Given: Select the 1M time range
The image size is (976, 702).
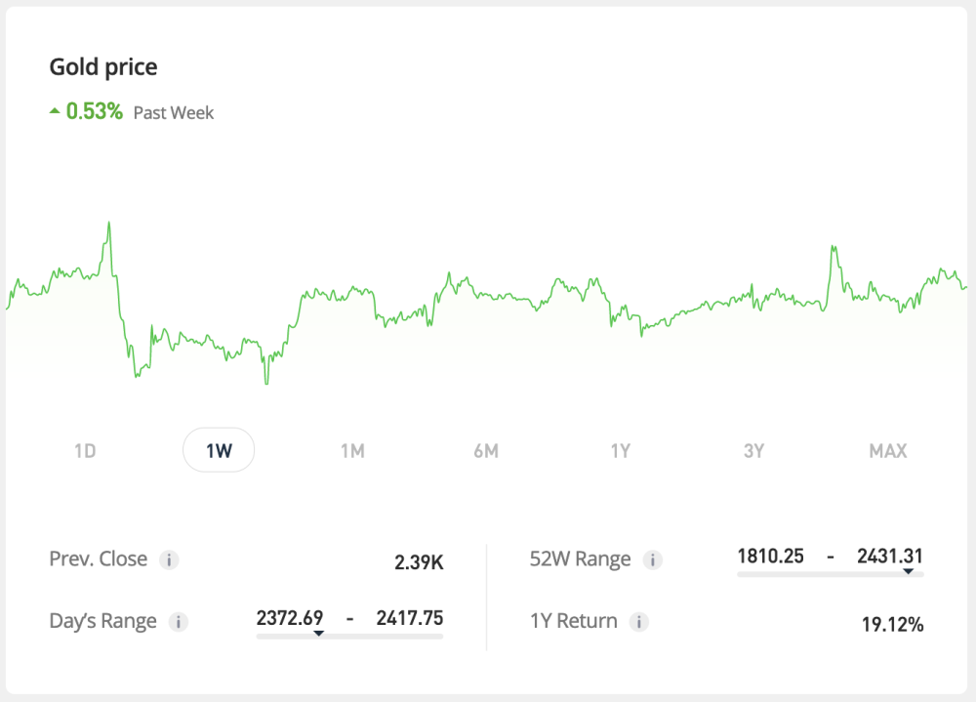Looking at the screenshot, I should 352,450.
